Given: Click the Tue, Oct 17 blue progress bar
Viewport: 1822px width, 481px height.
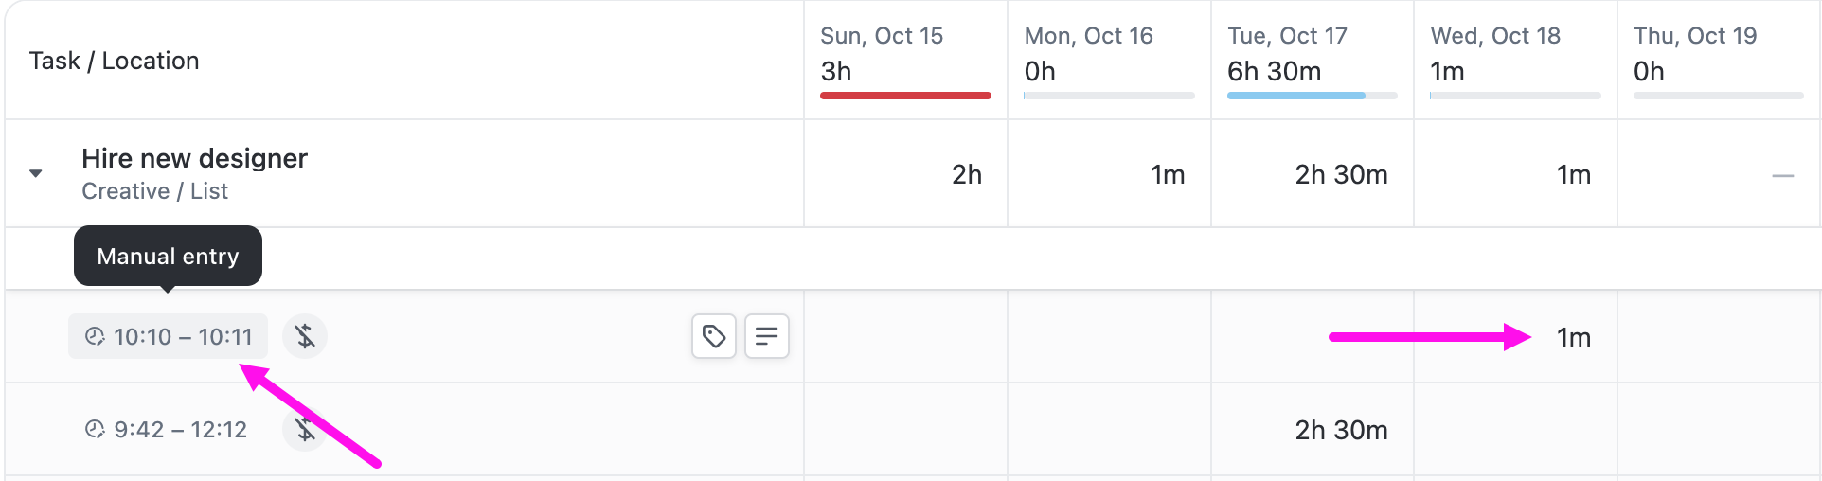Looking at the screenshot, I should (1295, 96).
